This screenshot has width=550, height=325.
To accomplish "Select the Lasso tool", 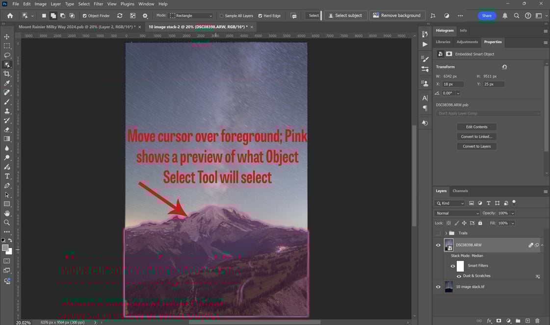I will (x=7, y=55).
